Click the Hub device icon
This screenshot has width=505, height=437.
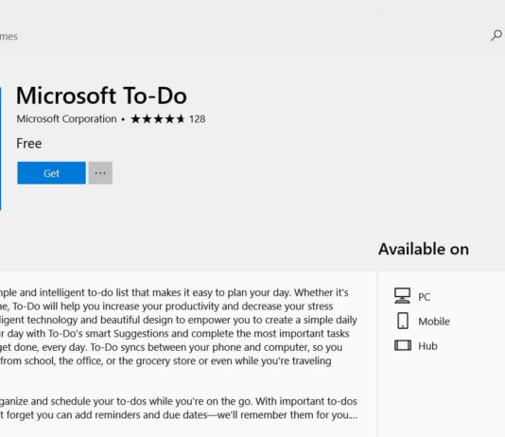point(403,345)
